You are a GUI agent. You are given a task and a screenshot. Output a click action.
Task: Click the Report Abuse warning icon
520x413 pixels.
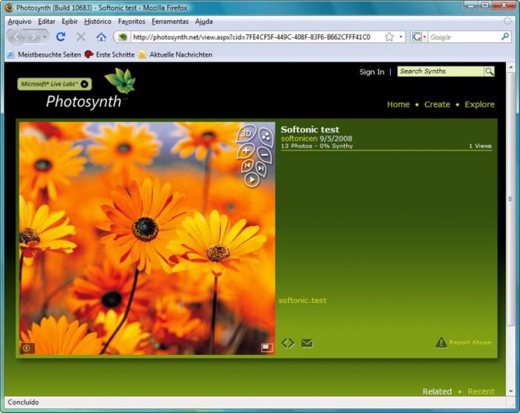tap(441, 342)
